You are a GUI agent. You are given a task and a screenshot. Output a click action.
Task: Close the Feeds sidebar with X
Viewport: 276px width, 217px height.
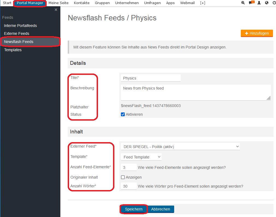pos(56,10)
